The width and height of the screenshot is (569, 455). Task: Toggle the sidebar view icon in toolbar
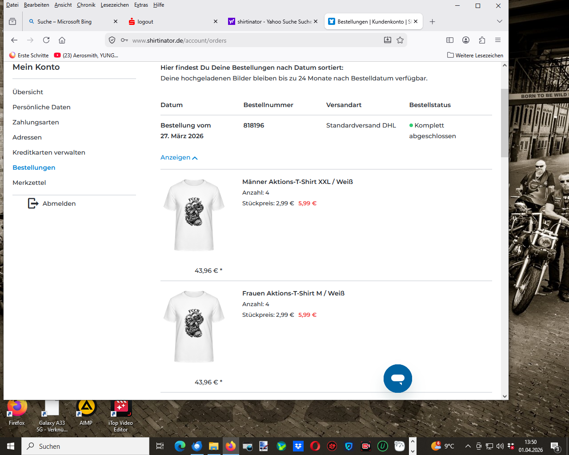point(450,40)
